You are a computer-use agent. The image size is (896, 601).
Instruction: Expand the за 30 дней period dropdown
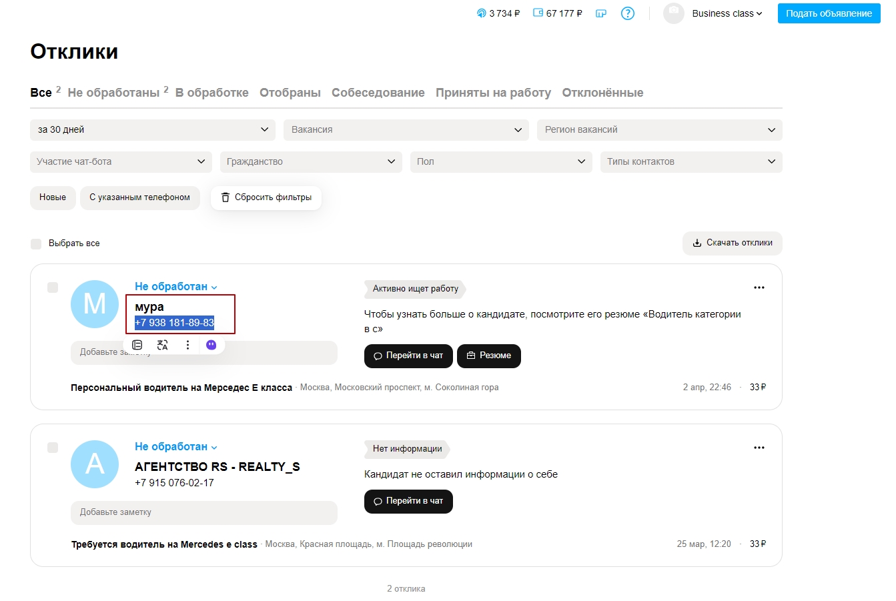click(152, 130)
